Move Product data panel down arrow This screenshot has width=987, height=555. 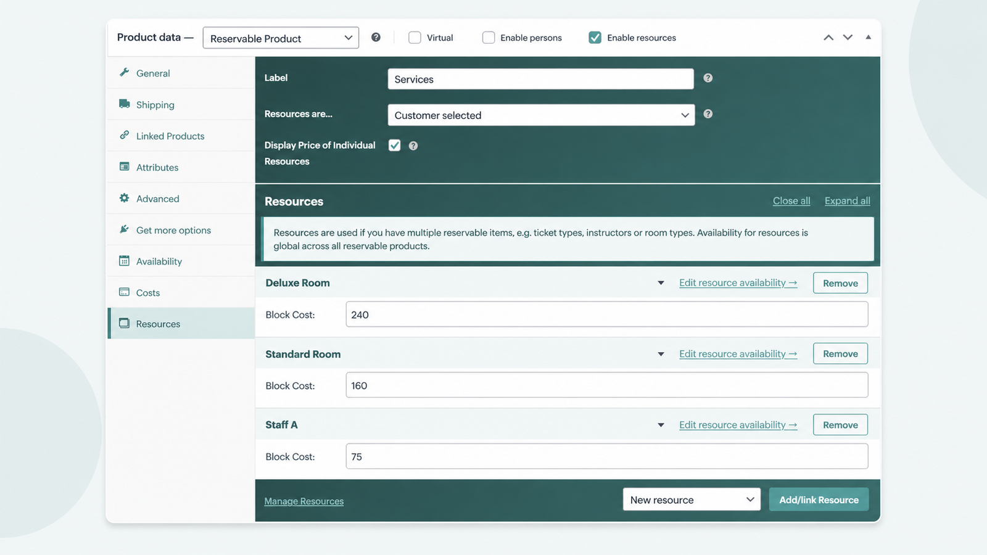click(x=848, y=38)
